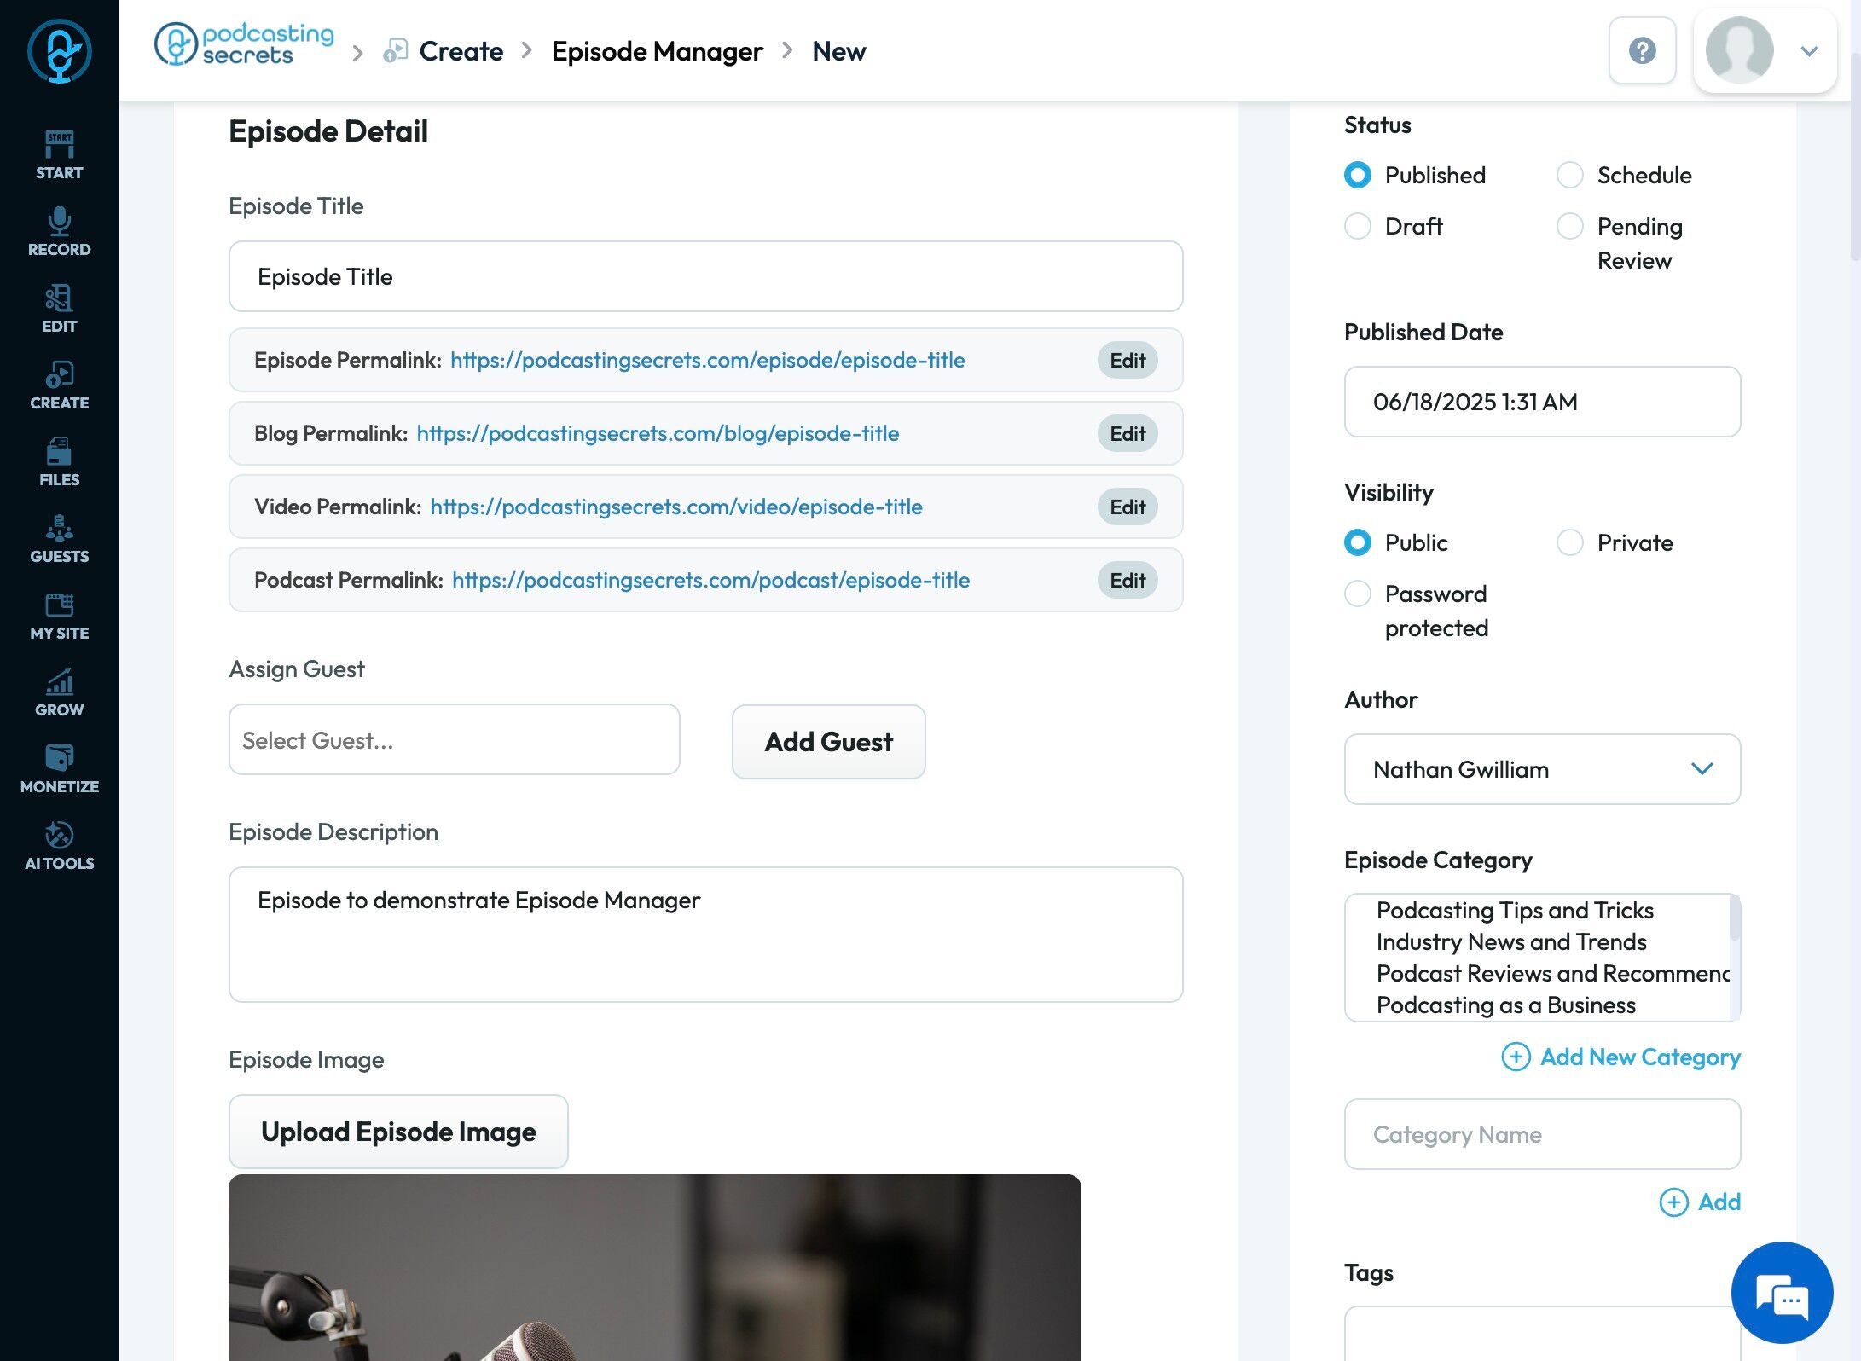Expand the user profile menu chevron

pos(1809,51)
